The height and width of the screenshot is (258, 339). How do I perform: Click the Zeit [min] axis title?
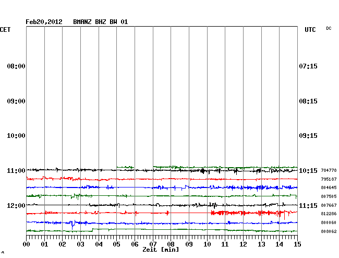point(161,250)
